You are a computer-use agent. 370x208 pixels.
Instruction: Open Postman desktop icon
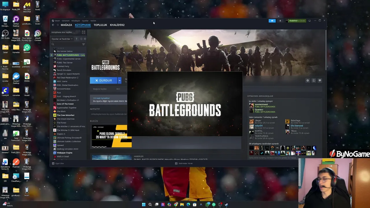(16, 163)
